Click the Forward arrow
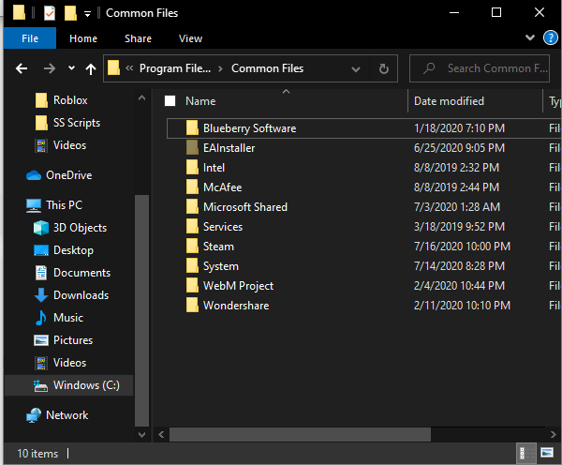The image size is (562, 465). pyautogui.click(x=50, y=68)
